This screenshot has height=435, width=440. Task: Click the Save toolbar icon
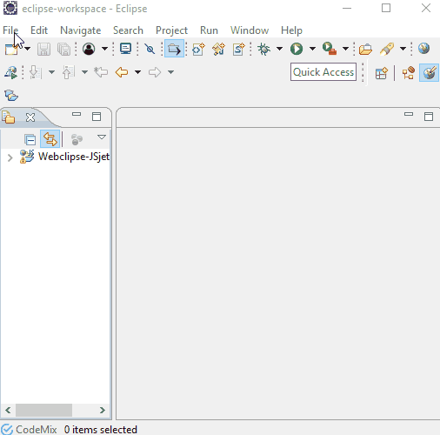43,49
